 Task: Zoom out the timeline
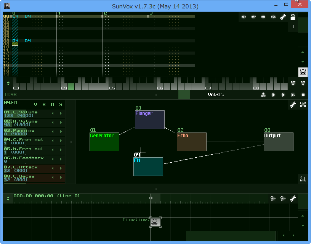pos(273,198)
